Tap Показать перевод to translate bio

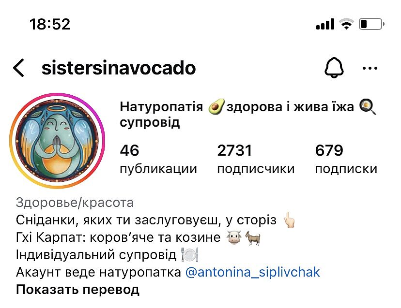77,290
